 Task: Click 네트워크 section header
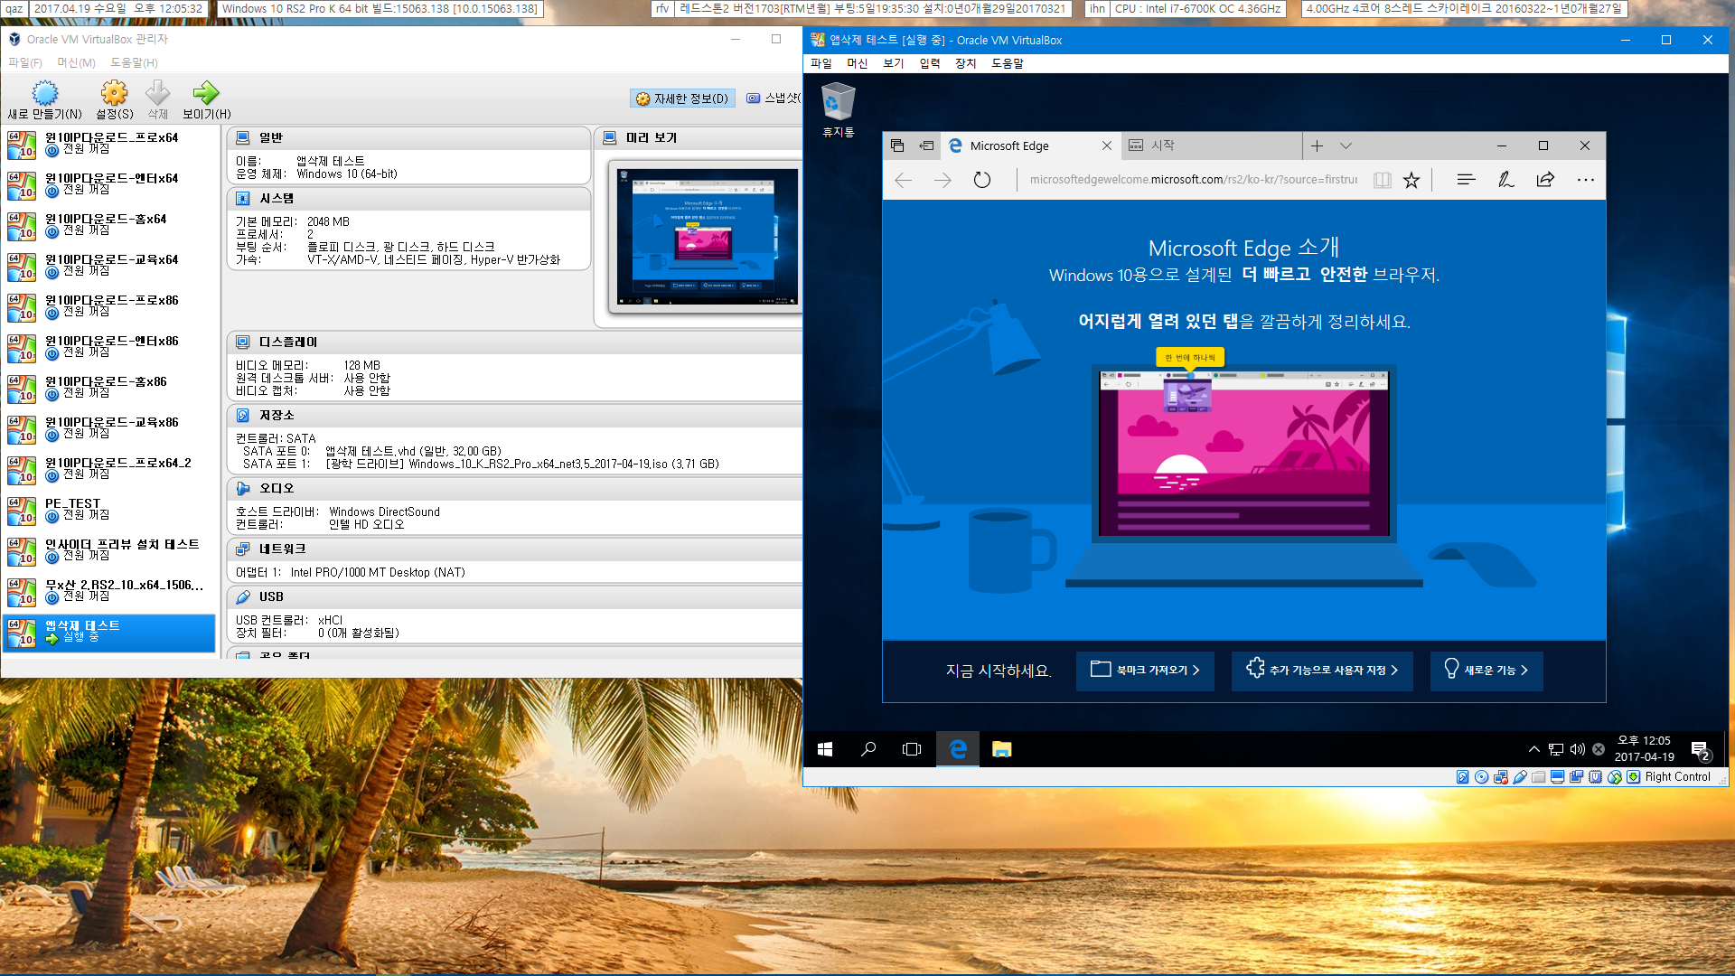click(514, 549)
